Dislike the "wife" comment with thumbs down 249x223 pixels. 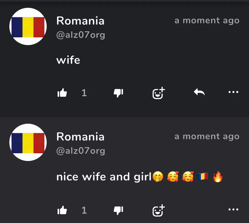[118, 93]
